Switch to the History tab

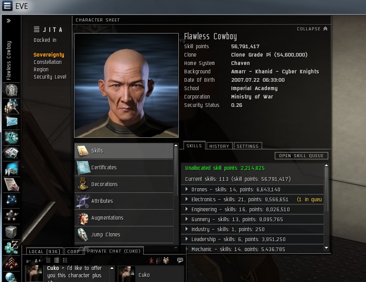point(219,146)
